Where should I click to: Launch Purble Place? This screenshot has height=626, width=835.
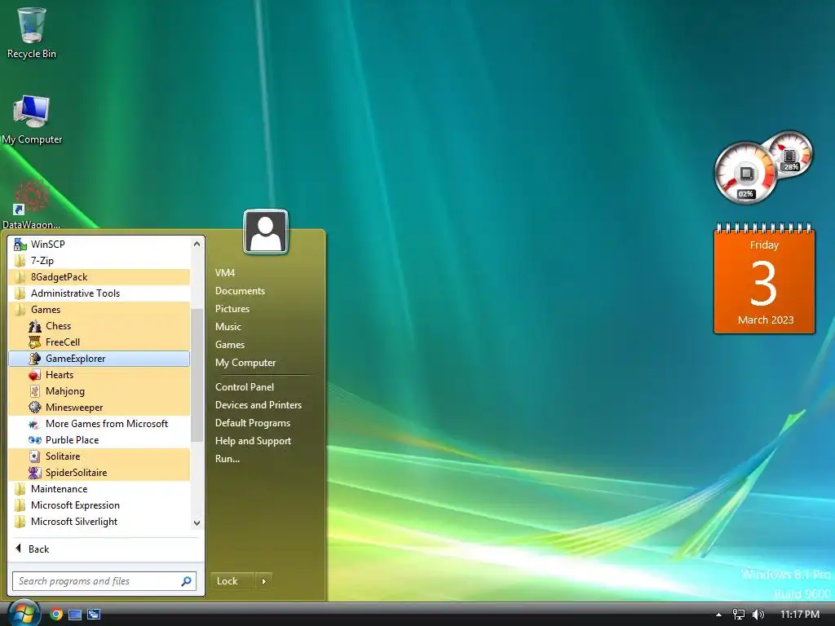coord(99,440)
